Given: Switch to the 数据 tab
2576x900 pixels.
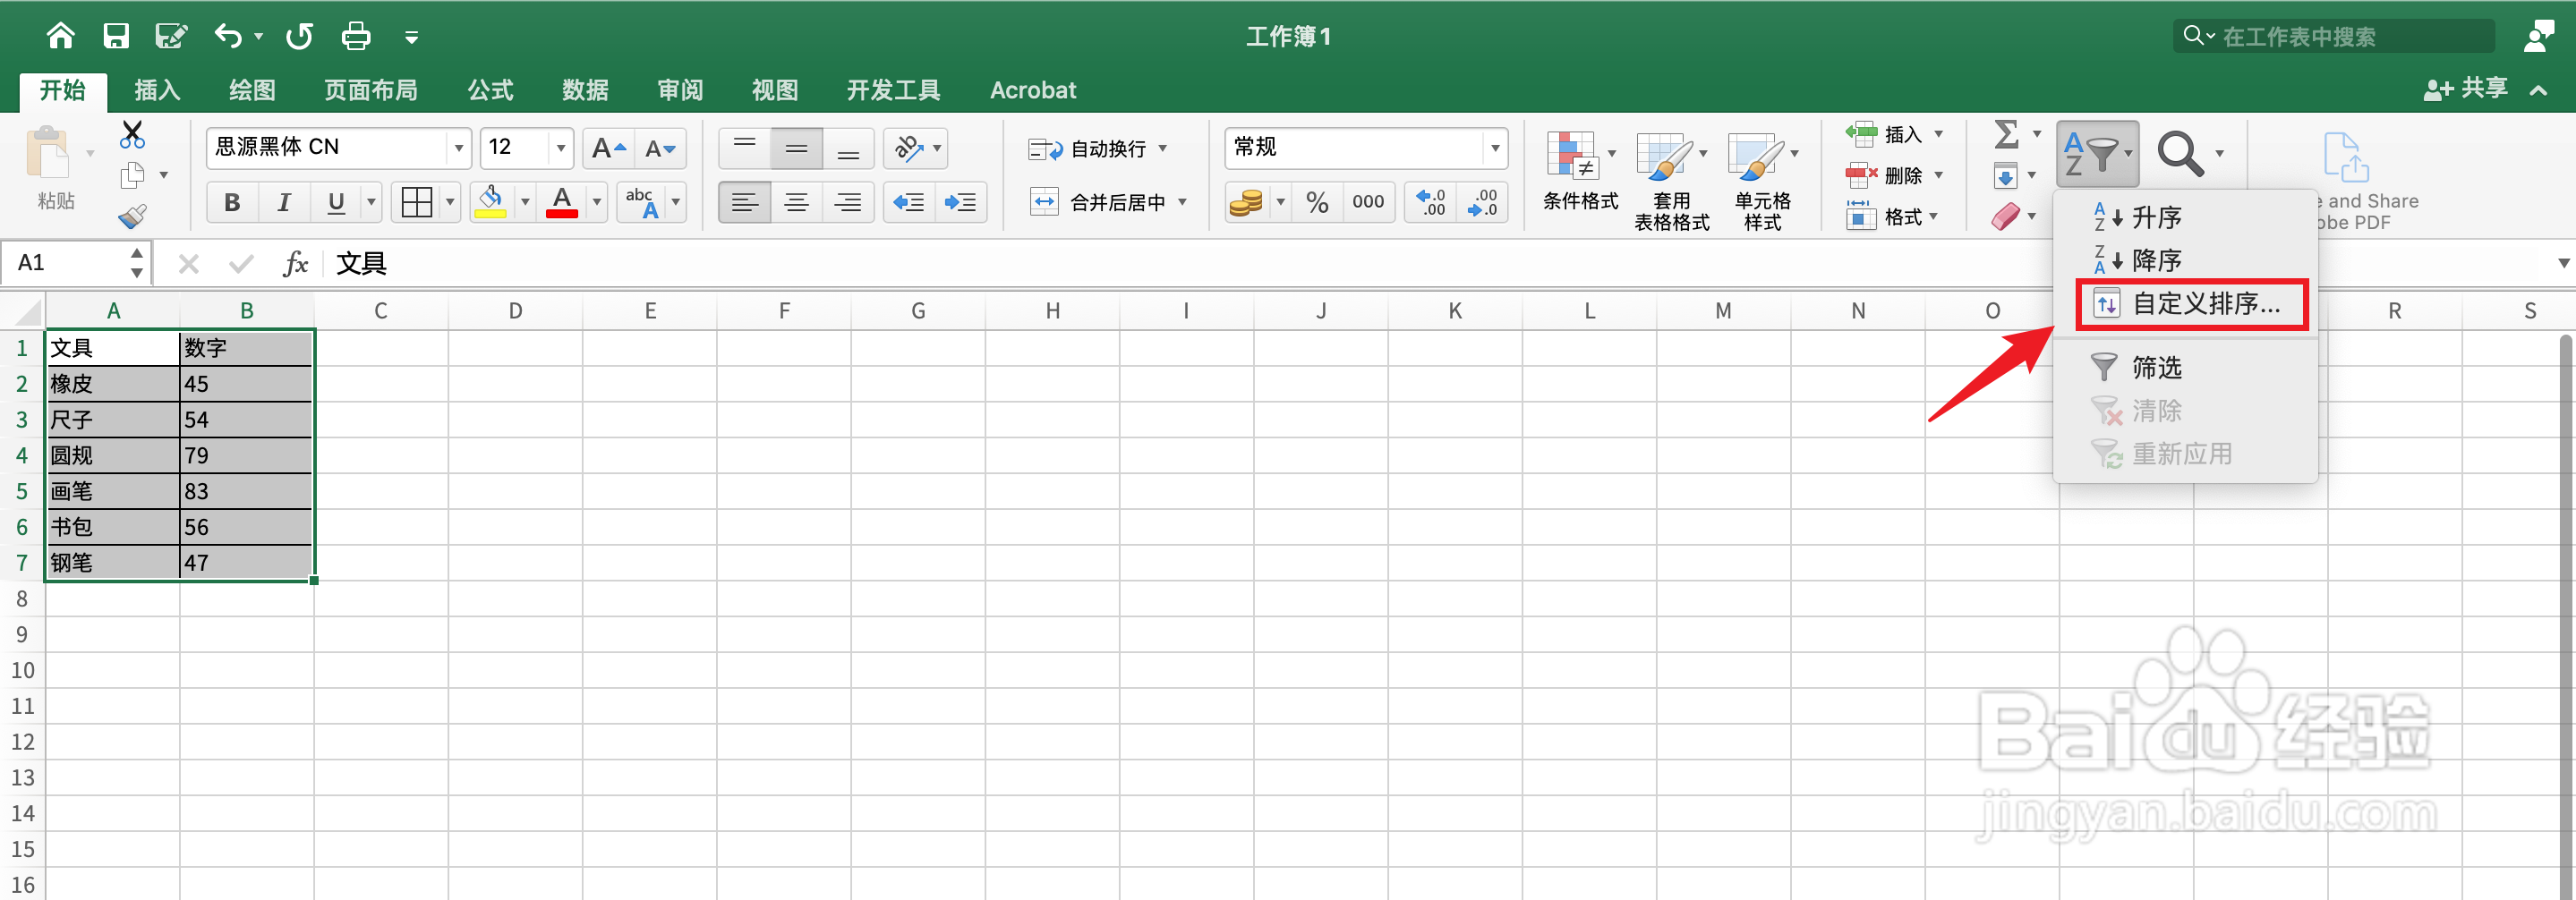Looking at the screenshot, I should coord(585,90).
